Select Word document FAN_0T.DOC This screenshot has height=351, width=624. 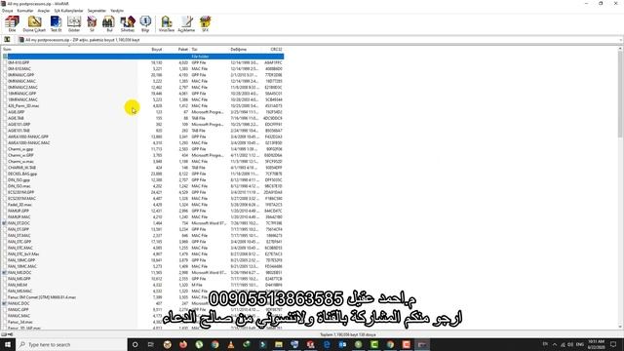[19, 223]
